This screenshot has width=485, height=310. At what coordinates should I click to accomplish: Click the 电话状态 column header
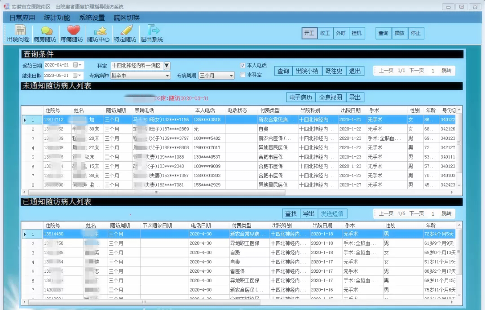pos(238,111)
